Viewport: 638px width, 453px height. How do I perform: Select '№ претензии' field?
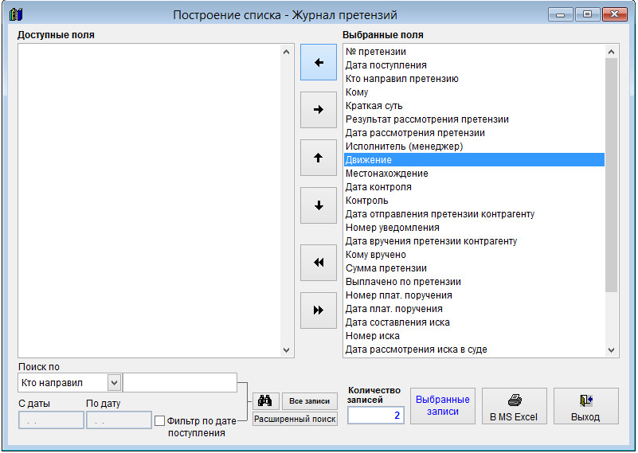tap(474, 52)
